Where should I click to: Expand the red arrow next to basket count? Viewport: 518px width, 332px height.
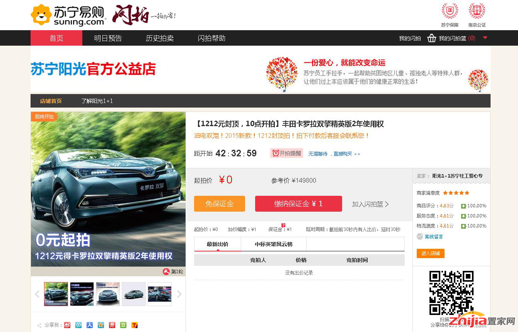coord(485,38)
